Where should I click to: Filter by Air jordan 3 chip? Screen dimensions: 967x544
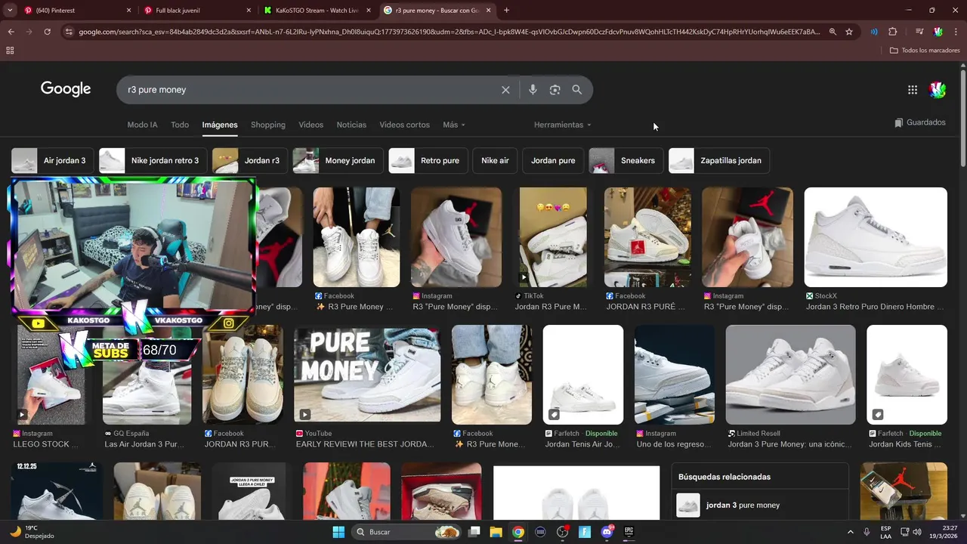coord(52,161)
